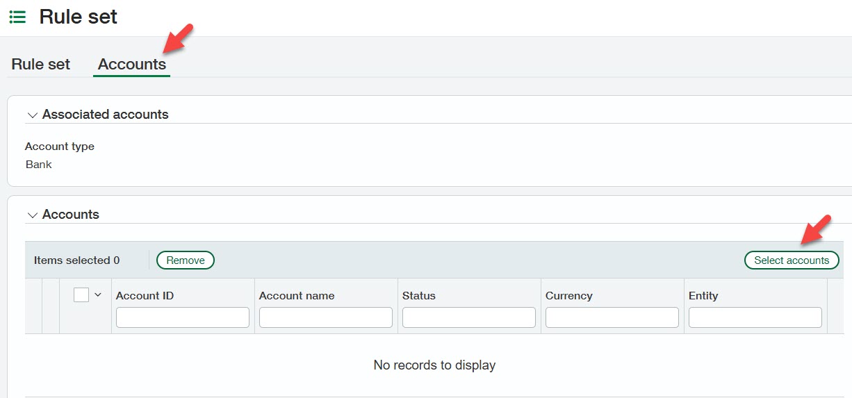
Task: Focus the Account ID filter field
Action: pyautogui.click(x=183, y=317)
